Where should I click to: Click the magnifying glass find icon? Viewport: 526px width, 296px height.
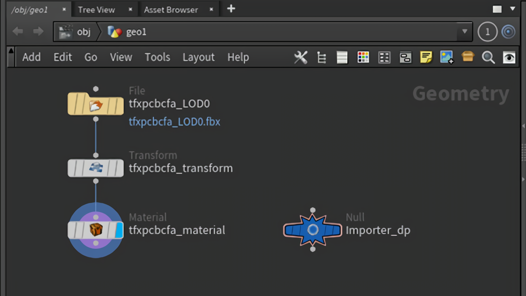coord(488,58)
